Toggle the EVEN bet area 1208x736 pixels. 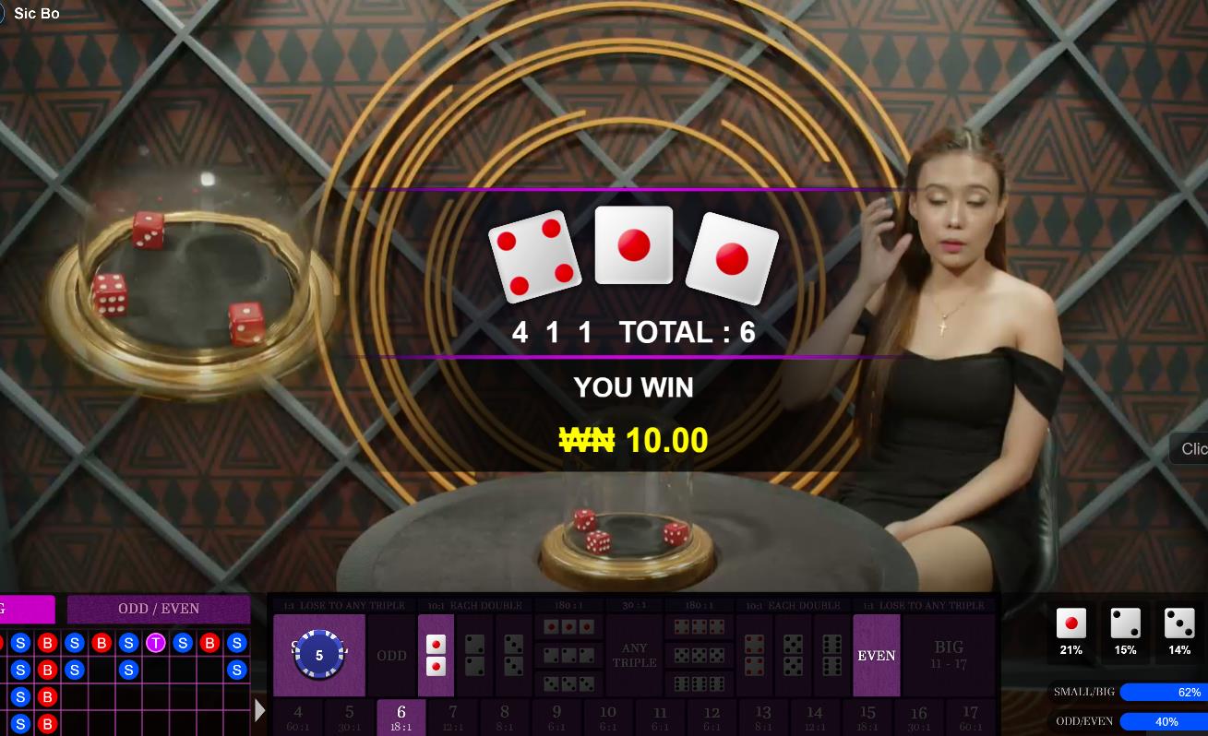click(876, 656)
